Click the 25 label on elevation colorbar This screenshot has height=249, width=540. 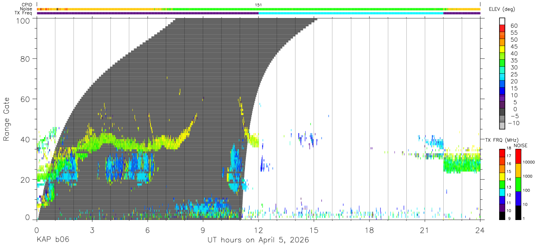(x=514, y=74)
